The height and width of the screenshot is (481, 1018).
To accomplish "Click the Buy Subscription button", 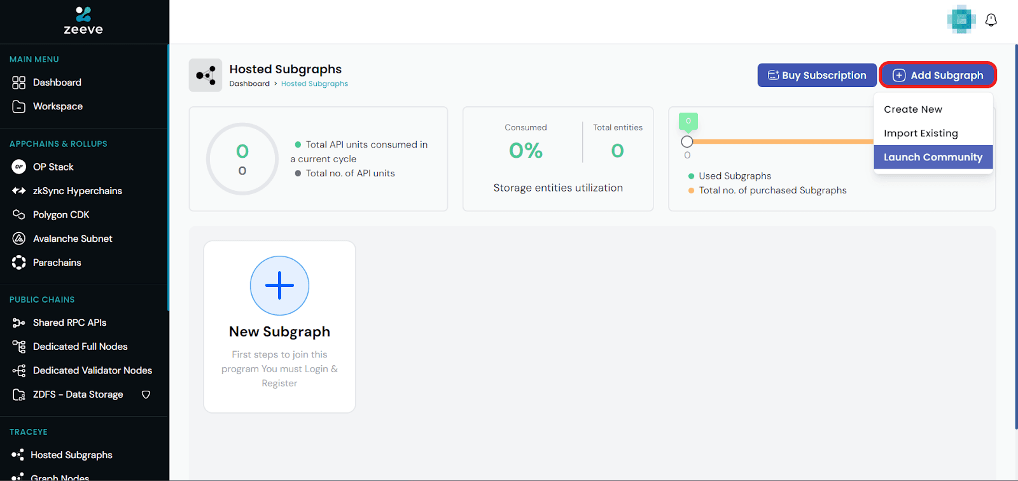I will click(817, 75).
